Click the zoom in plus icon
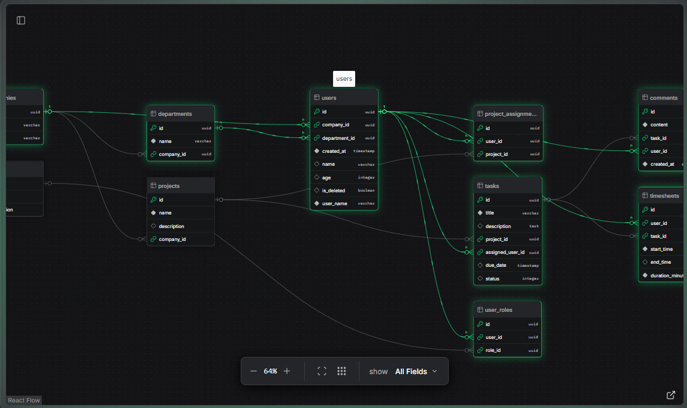The height and width of the screenshot is (408, 687). pos(287,371)
